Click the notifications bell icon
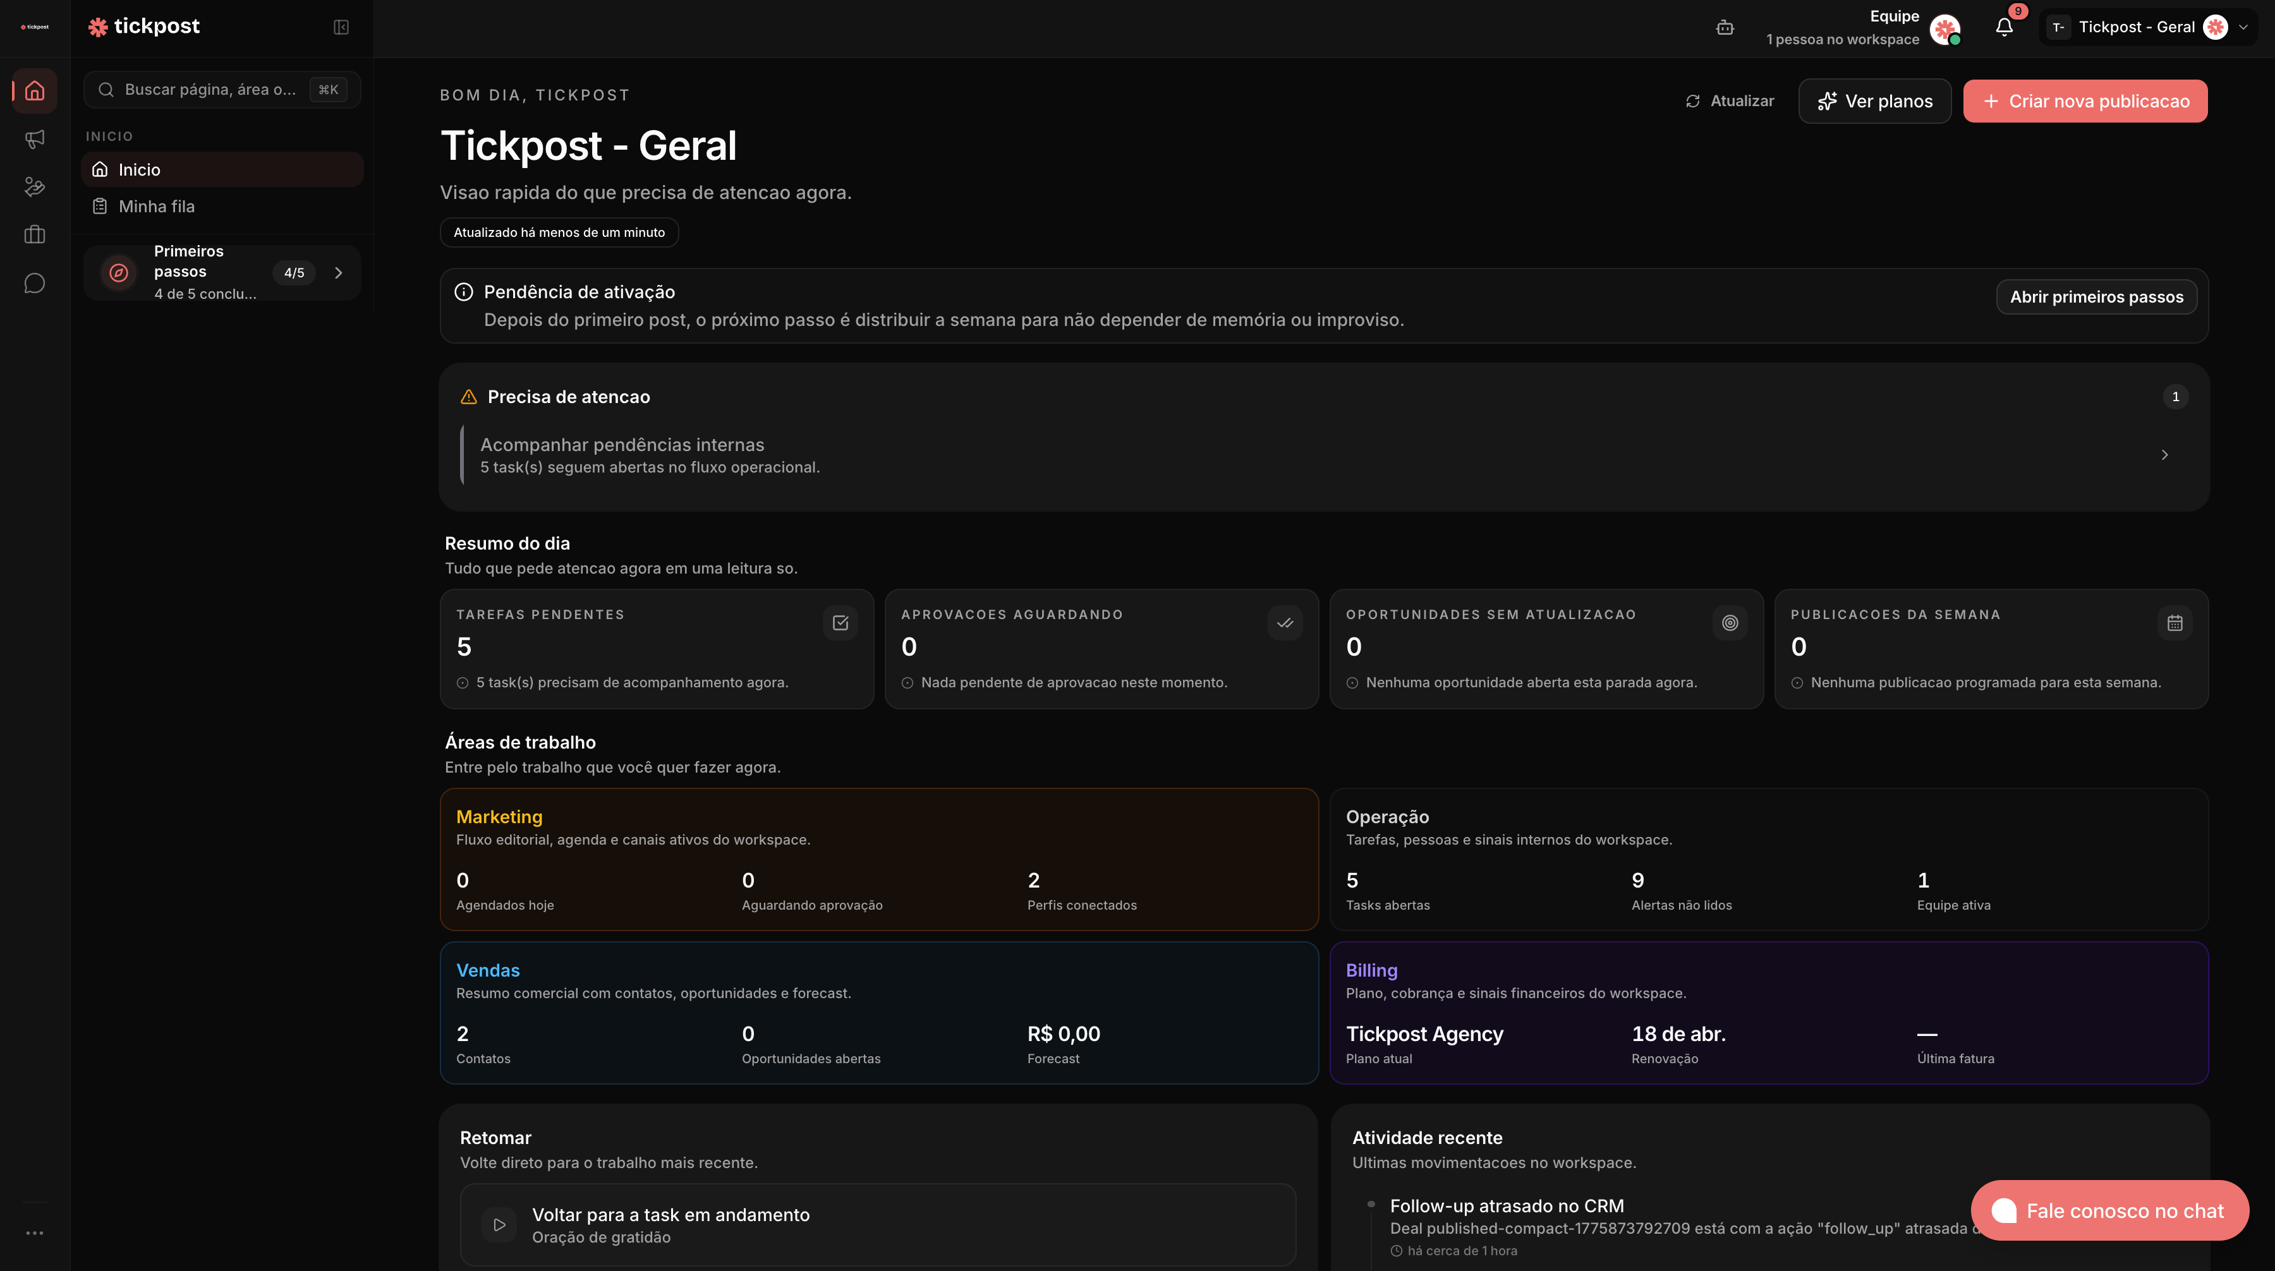Image resolution: width=2275 pixels, height=1271 pixels. point(2004,27)
